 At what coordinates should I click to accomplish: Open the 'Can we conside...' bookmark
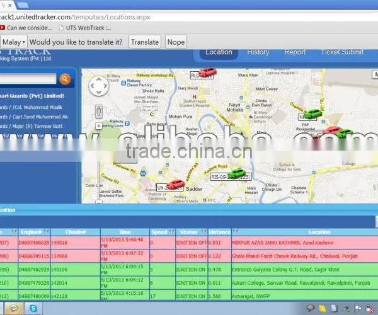pos(26,28)
